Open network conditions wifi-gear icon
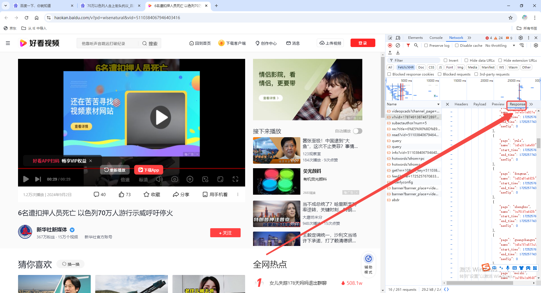541x293 pixels. [x=522, y=45]
